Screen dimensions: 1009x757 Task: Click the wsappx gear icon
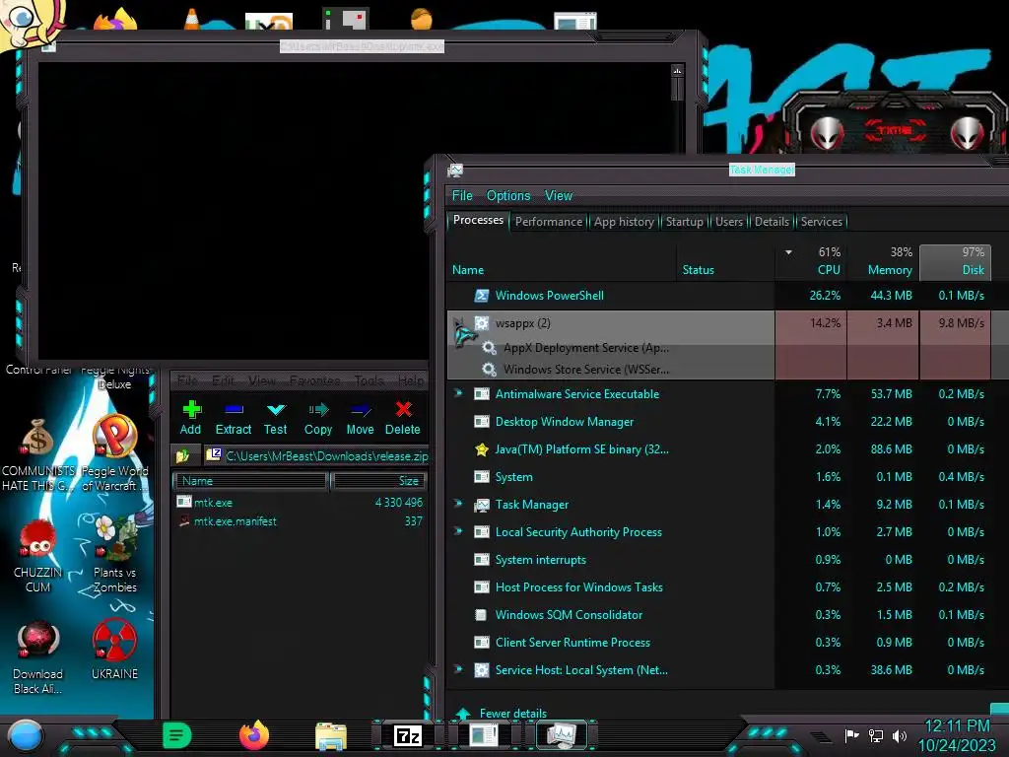(x=481, y=323)
